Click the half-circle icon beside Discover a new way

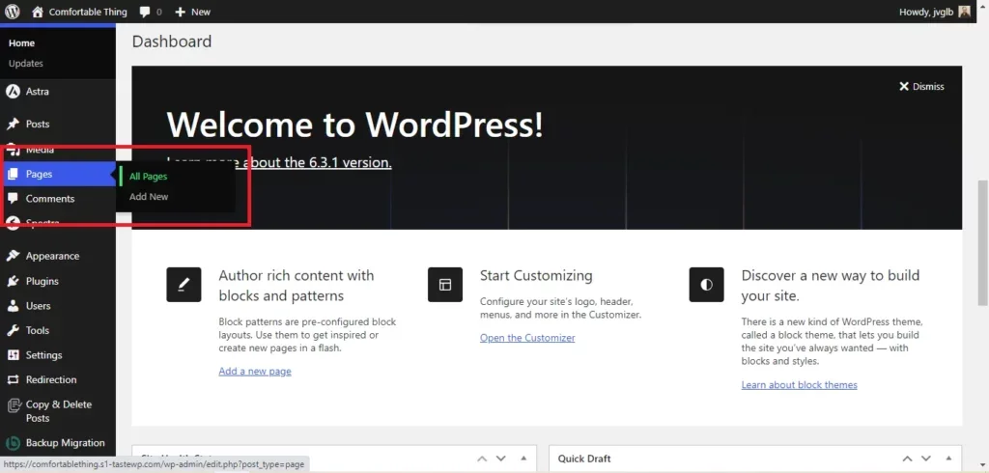(x=706, y=285)
